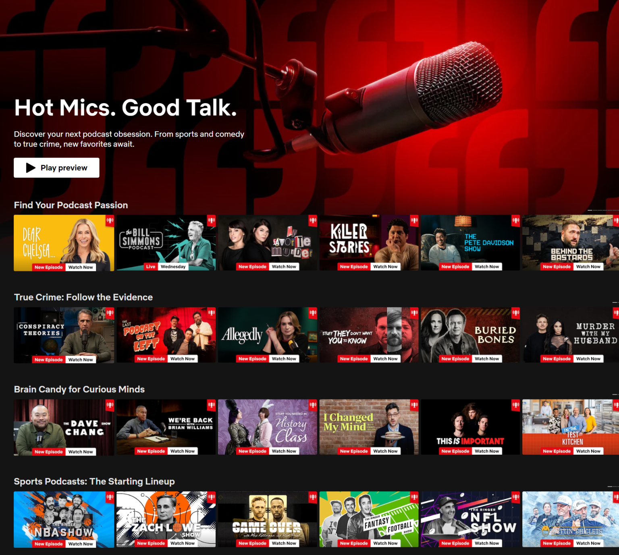The width and height of the screenshot is (619, 555).
Task: Click podcast icon on Allegedly card
Action: 313,312
